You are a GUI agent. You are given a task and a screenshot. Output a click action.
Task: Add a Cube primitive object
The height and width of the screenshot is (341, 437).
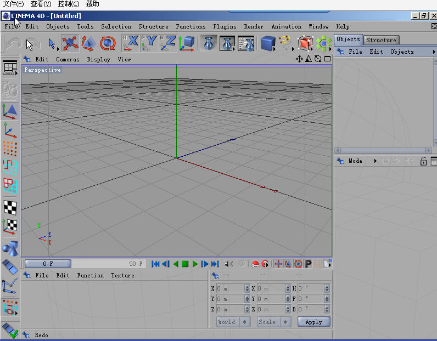267,43
